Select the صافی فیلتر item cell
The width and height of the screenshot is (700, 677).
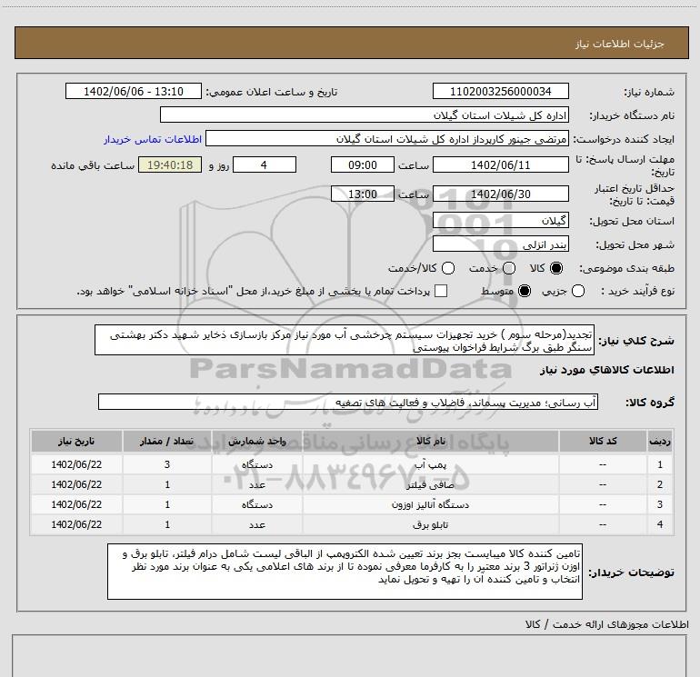(430, 484)
